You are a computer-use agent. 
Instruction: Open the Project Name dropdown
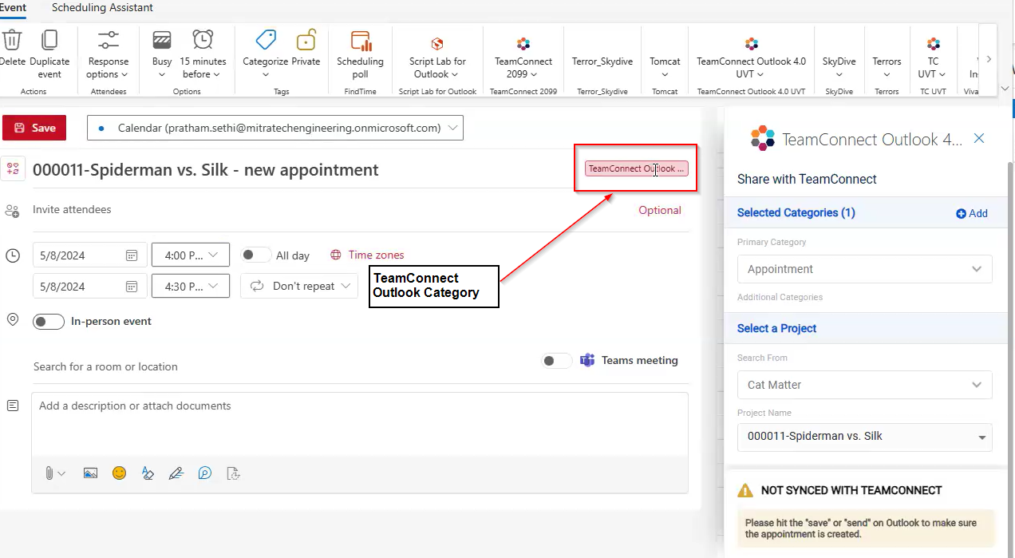(864, 437)
